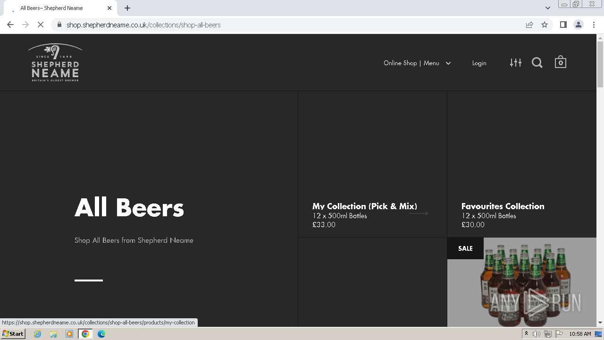Click the SALE badge
This screenshot has height=340, width=604.
465,248
